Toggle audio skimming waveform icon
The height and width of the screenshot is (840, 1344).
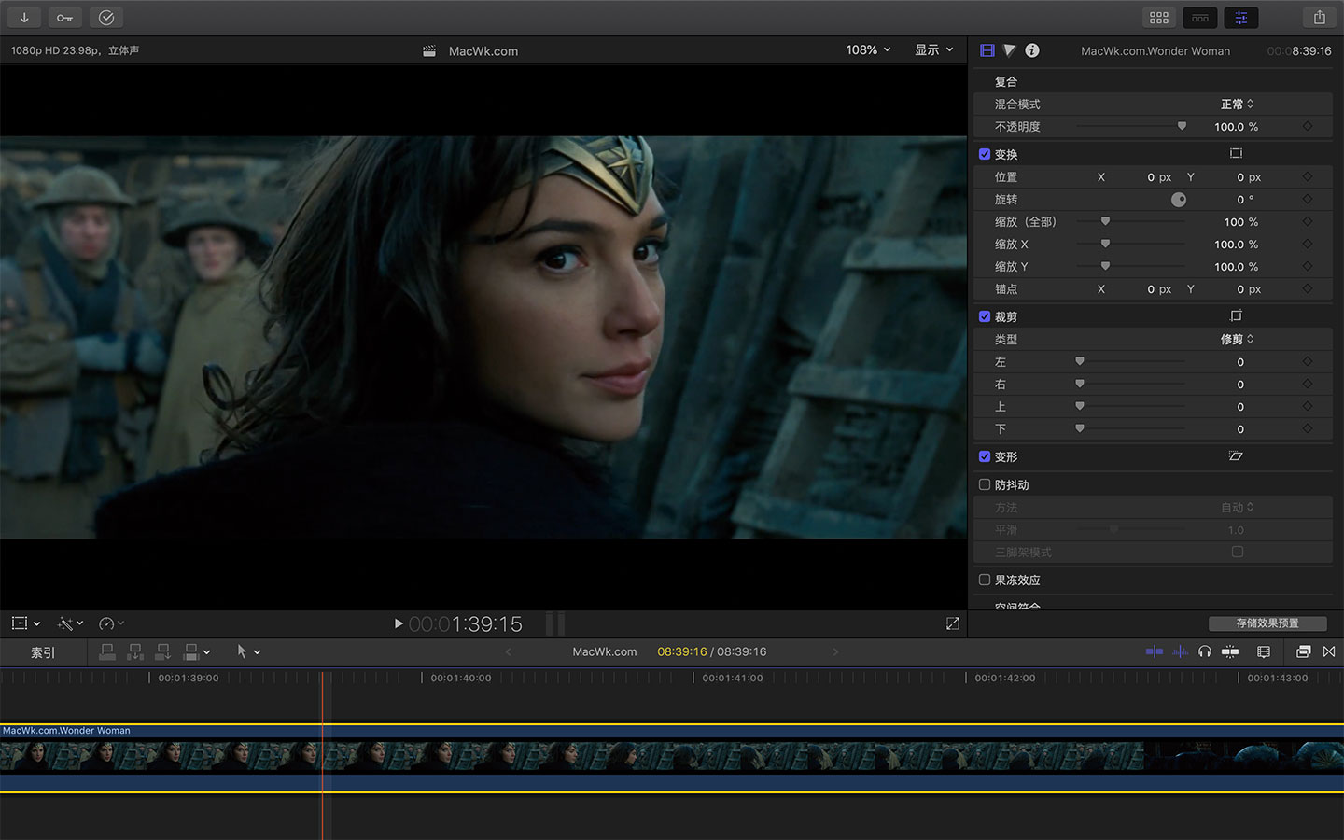click(x=1180, y=651)
